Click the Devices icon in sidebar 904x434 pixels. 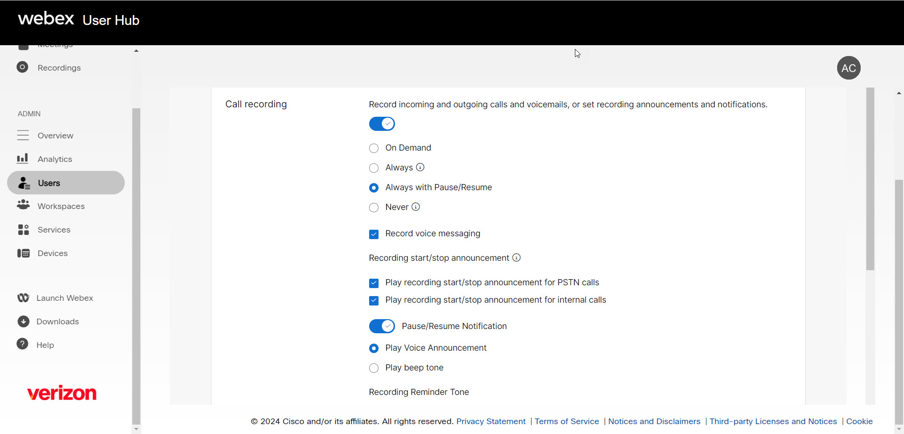(x=23, y=253)
